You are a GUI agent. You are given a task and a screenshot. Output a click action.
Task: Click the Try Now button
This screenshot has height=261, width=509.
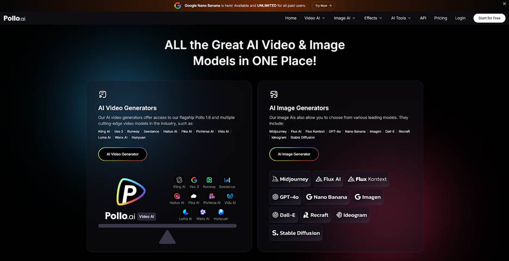pos(324,5)
